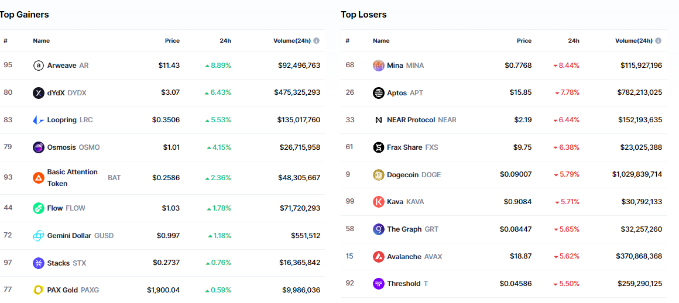Sort Top Gainers by Price column
Image resolution: width=679 pixels, height=303 pixels.
click(172, 41)
